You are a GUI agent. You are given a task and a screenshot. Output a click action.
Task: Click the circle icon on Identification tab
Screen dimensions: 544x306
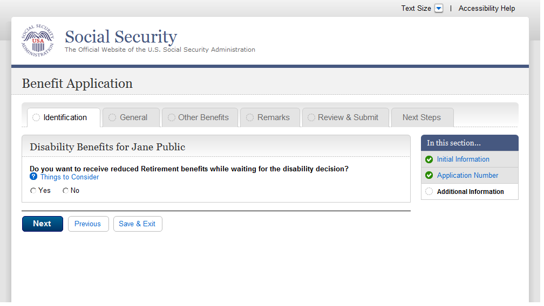pos(36,118)
